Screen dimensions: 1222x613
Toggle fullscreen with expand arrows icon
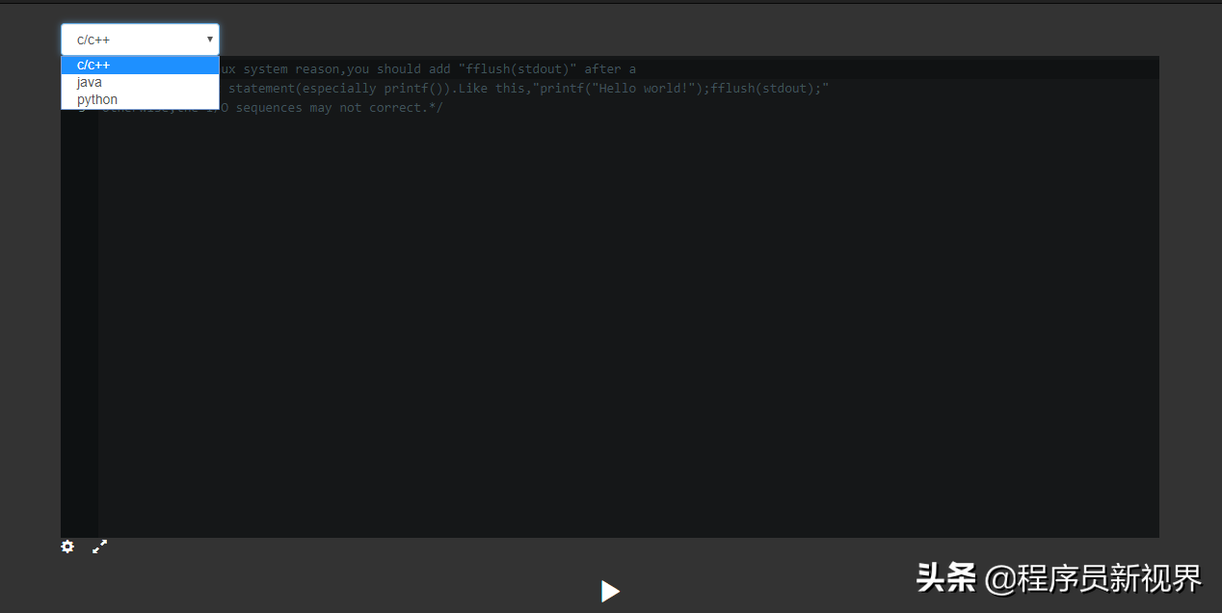pyautogui.click(x=99, y=546)
